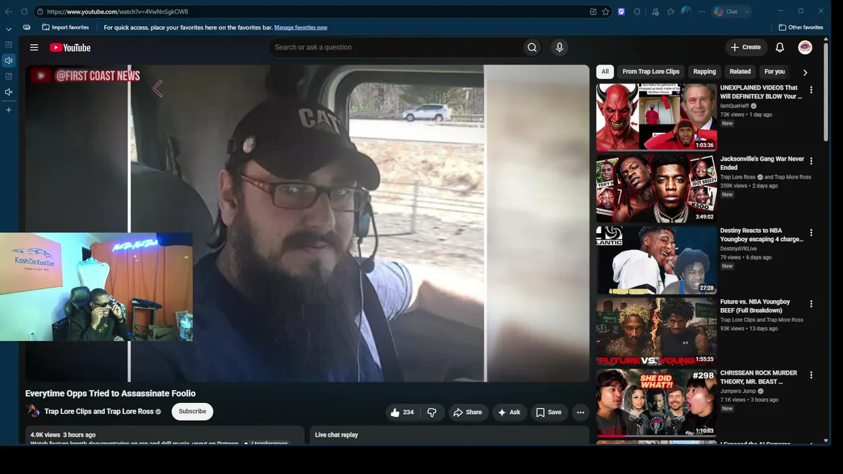Open the favorites list star icon

coord(670,11)
